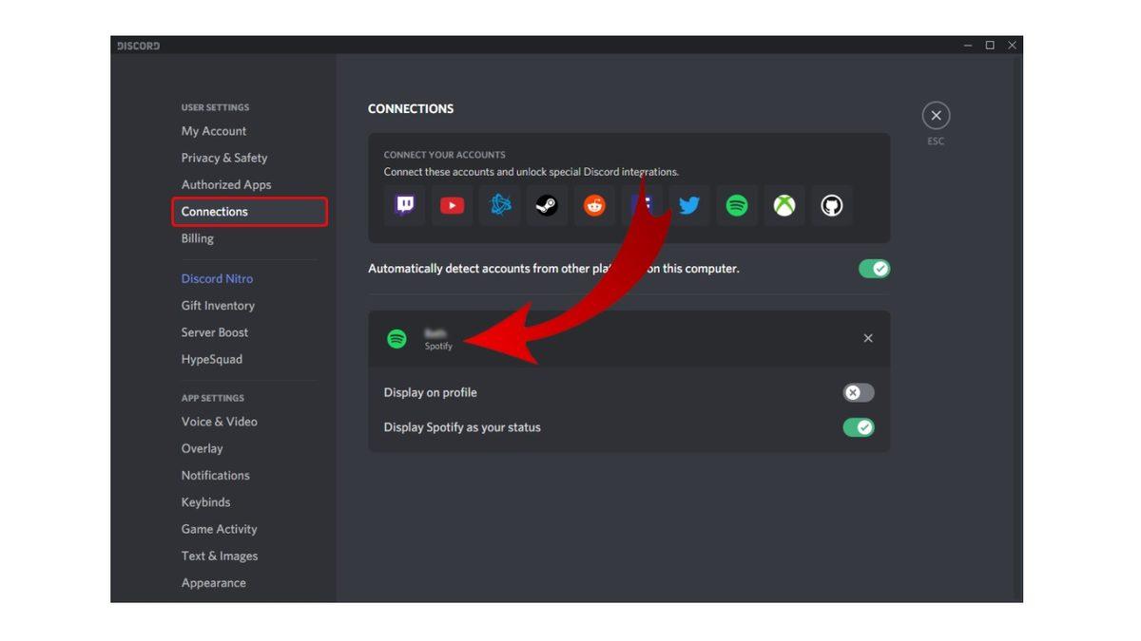Connect a Spotify account
The image size is (1141, 641).
pos(737,205)
